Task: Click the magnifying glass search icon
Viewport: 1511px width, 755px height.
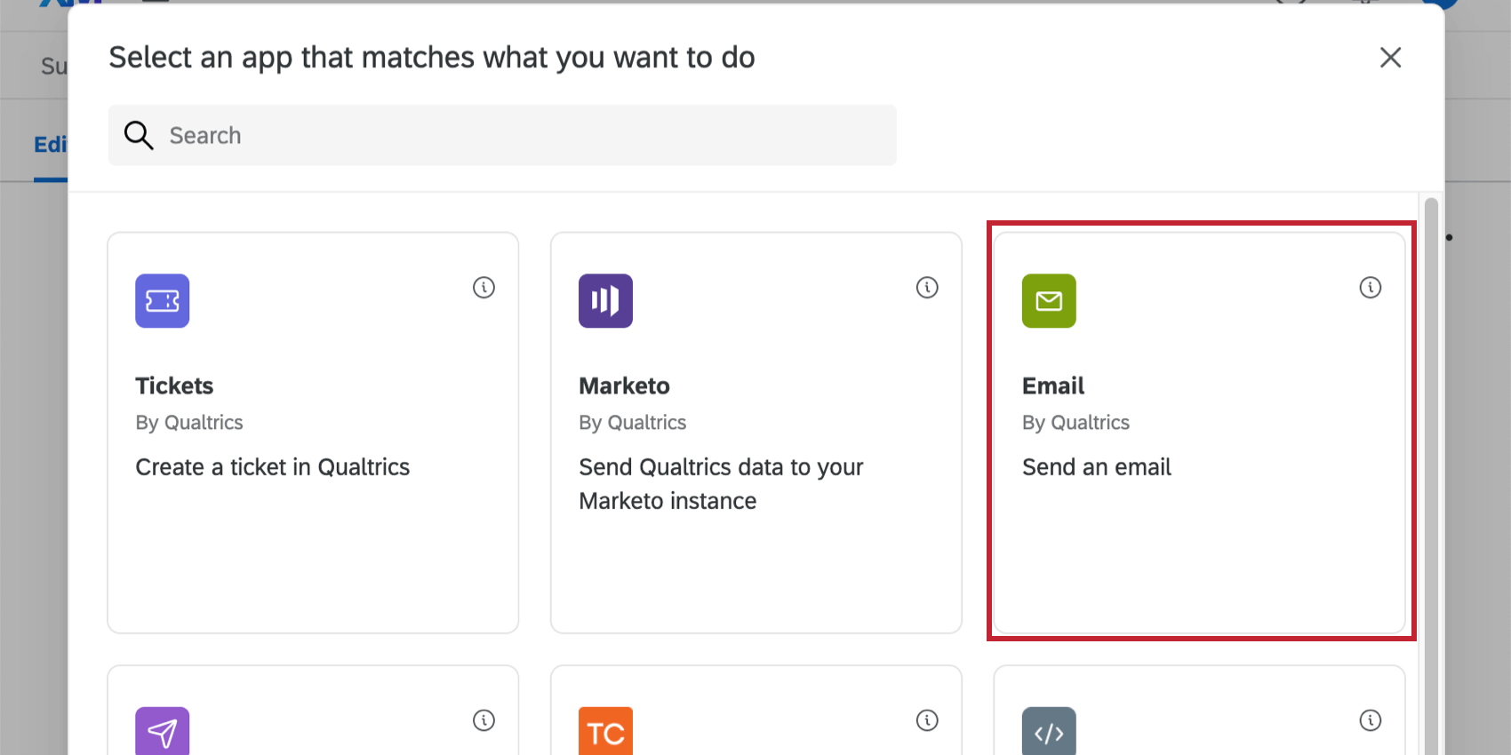Action: (x=139, y=135)
